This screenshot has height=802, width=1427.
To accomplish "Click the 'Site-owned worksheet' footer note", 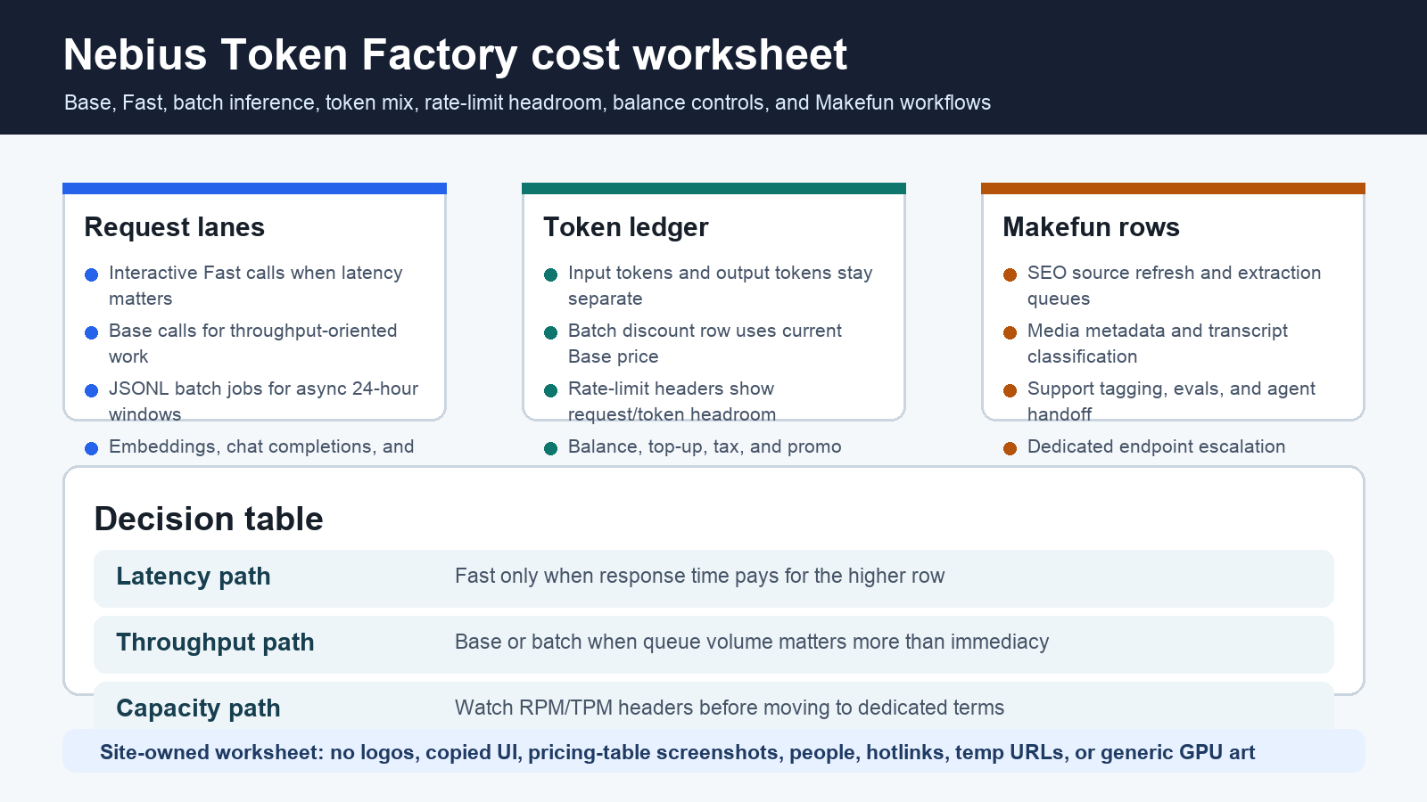I will click(x=677, y=752).
